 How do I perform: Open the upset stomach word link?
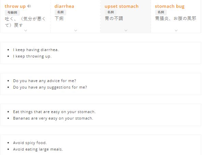(122, 6)
